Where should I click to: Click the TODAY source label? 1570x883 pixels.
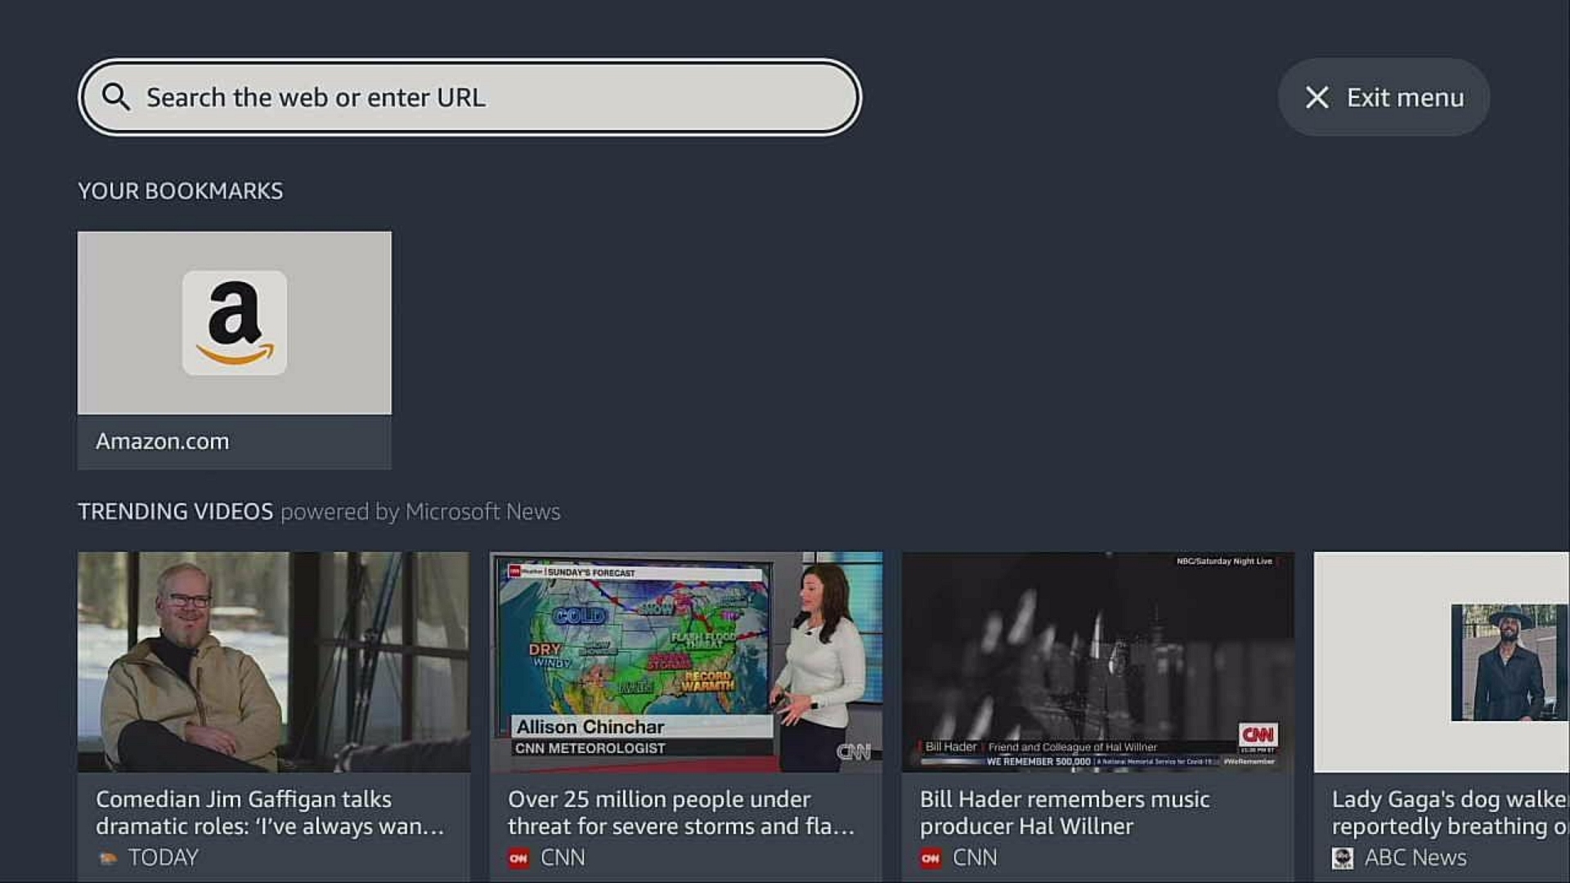click(164, 858)
